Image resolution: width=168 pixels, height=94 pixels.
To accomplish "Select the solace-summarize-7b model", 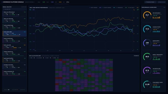I will click(x=14, y=73).
